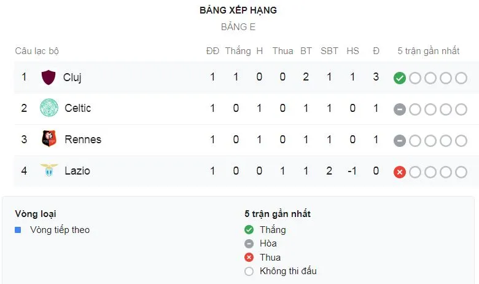Click the Rennes club crest icon
Screen dimensions: 479x284
click(x=49, y=140)
